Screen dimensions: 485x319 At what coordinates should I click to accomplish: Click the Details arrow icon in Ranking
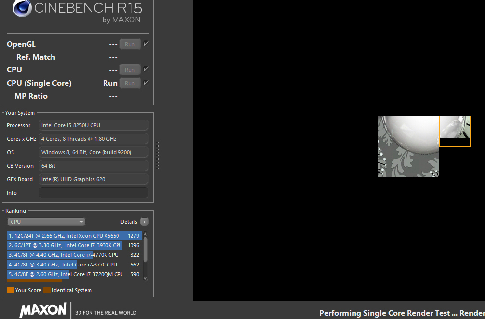[144, 222]
